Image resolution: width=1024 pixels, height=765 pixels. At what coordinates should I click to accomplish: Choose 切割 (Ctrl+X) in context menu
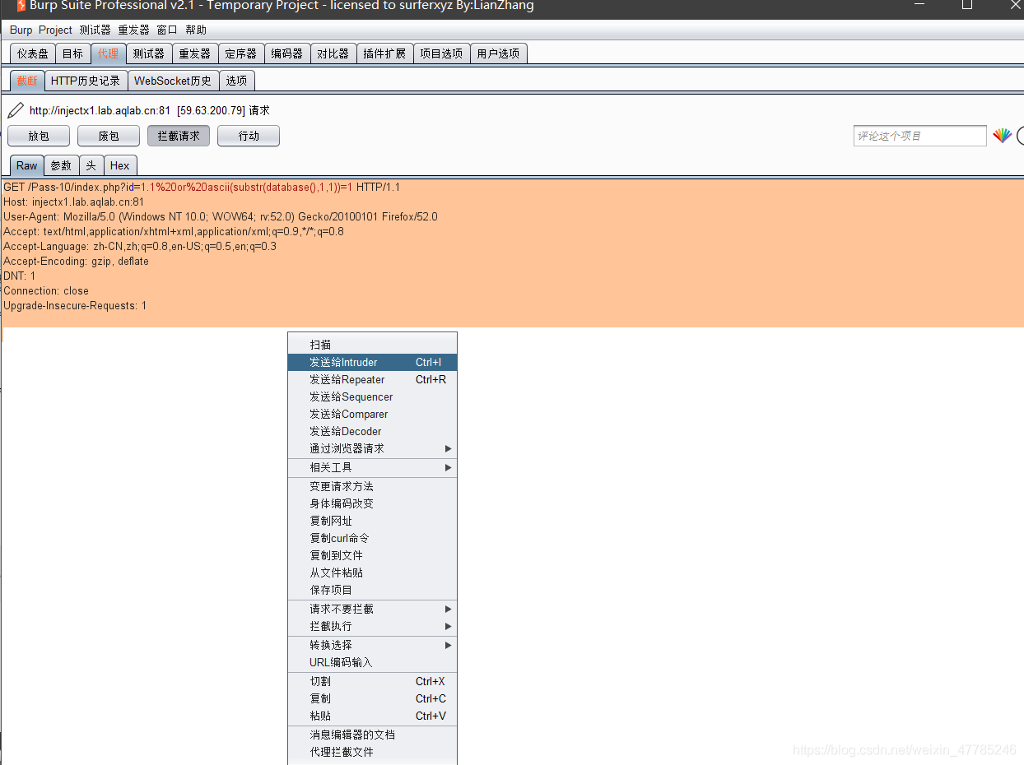372,681
